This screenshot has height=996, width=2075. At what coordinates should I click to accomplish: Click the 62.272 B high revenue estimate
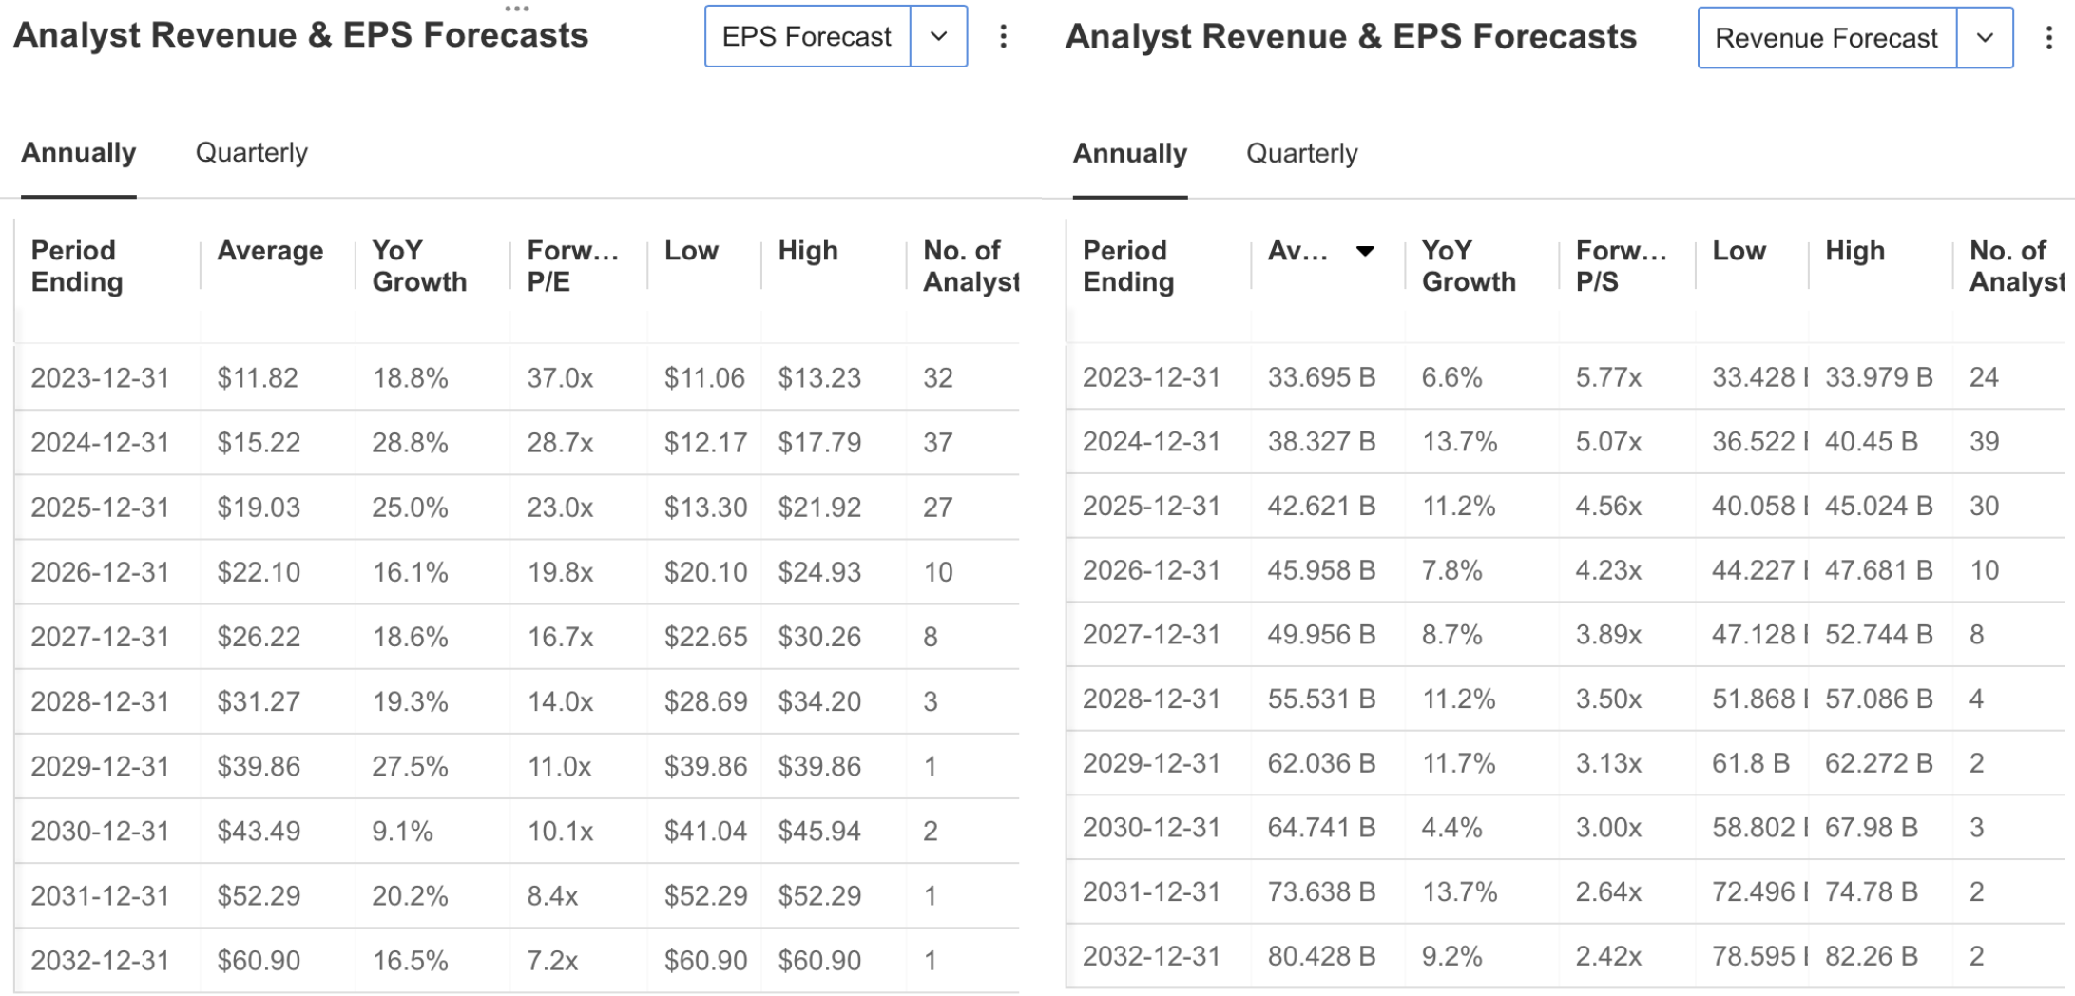[x=1879, y=763]
